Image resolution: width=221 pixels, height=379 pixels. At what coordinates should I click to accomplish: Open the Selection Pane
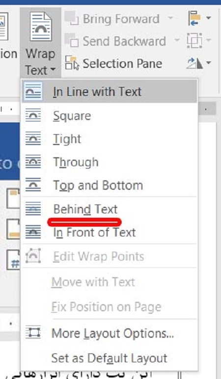point(113,63)
